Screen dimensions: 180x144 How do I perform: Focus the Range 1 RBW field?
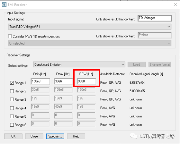pos(86,81)
